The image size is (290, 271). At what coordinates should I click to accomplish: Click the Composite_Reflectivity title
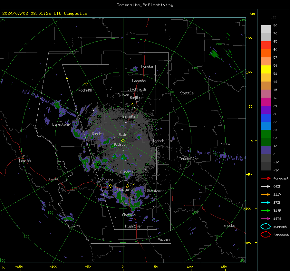click(x=145, y=5)
